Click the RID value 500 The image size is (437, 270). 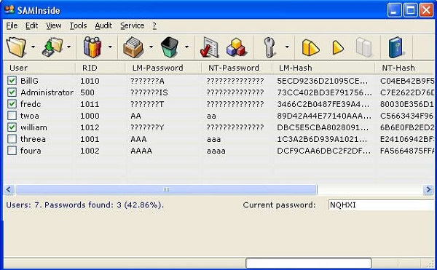(x=87, y=92)
